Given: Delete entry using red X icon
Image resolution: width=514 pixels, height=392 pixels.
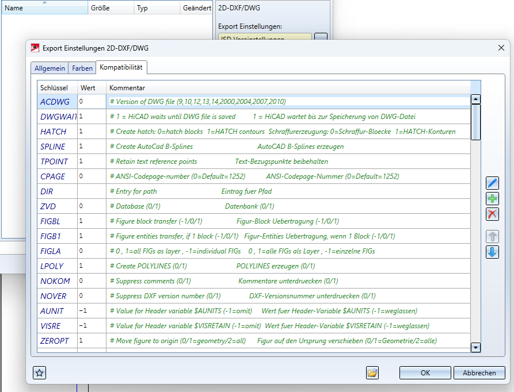Looking at the screenshot, I should pyautogui.click(x=492, y=214).
